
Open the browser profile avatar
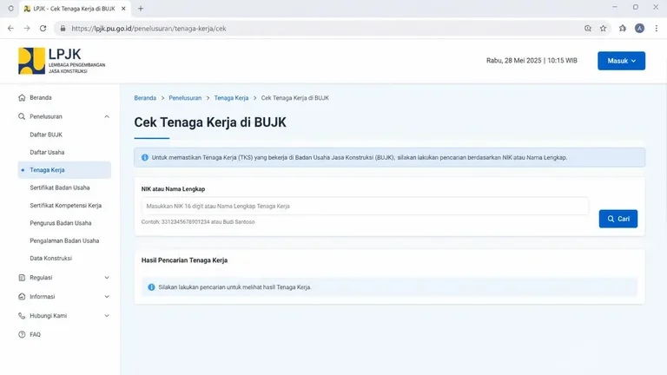639,29
